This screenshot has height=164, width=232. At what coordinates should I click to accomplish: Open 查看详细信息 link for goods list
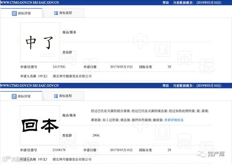coord(174,120)
